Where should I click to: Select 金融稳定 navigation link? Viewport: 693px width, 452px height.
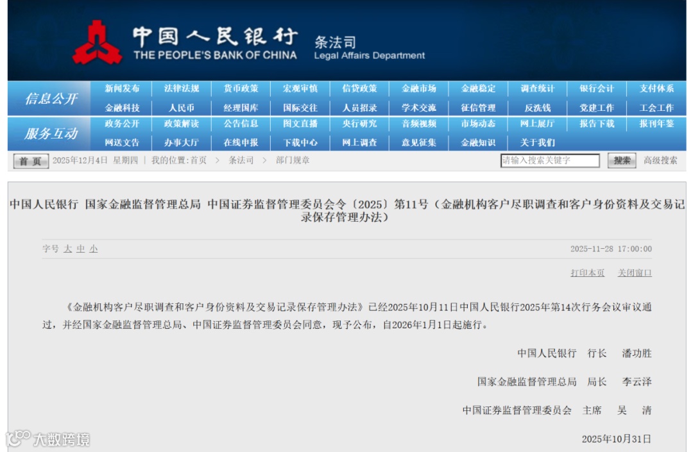coord(478,88)
